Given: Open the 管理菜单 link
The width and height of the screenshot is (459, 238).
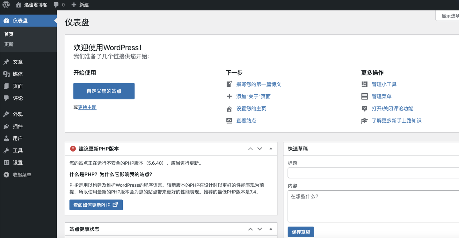Looking at the screenshot, I should point(382,96).
